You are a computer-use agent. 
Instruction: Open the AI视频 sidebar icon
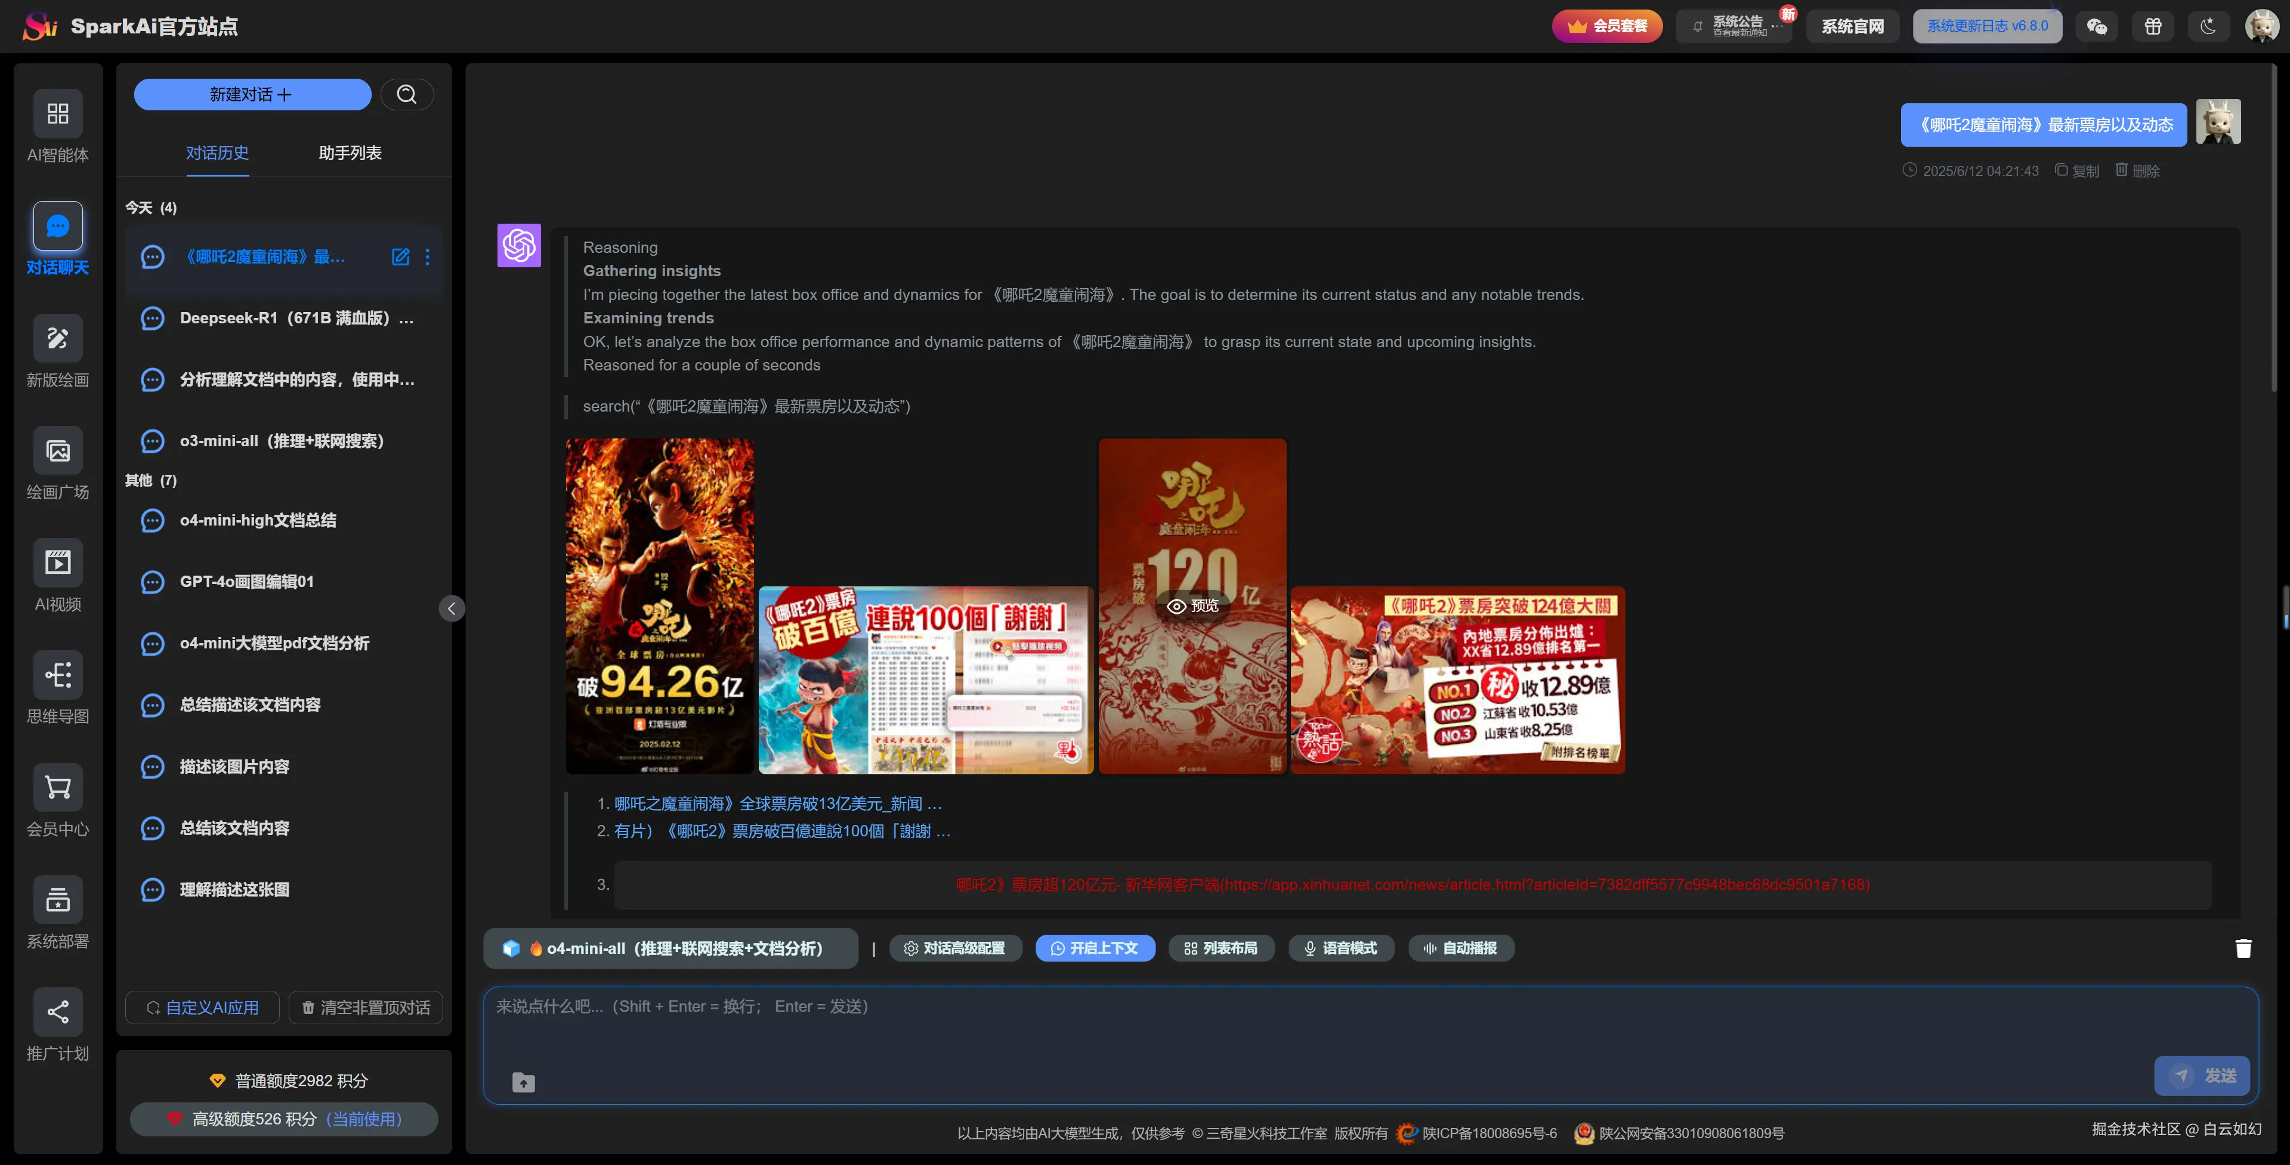tap(58, 563)
